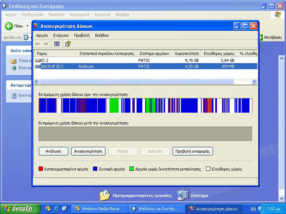Screen dimensions: 286x214
Task: Open Προγραμματισμένες εργασίες icon
Action: tap(105, 195)
